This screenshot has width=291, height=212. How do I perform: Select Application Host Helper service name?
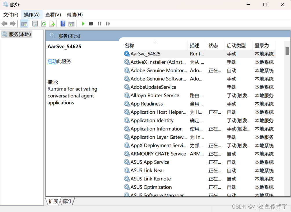pyautogui.click(x=158, y=112)
